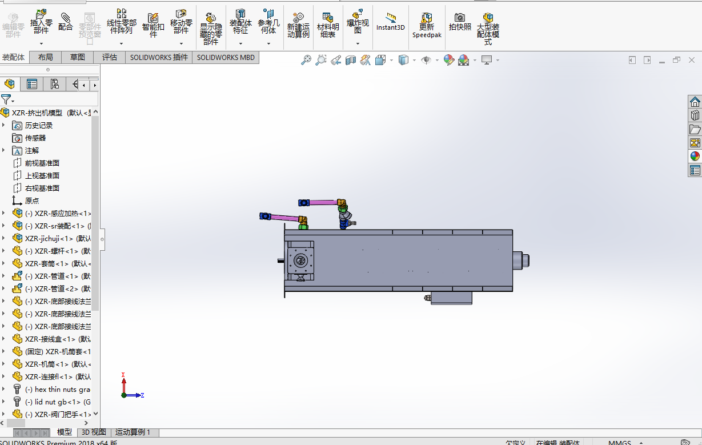The image size is (702, 445).
Task: Open FeatureManager design tree tab
Action: click(x=10, y=85)
